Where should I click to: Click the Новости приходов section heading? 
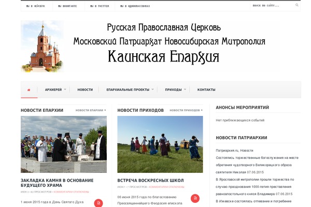[140, 110]
